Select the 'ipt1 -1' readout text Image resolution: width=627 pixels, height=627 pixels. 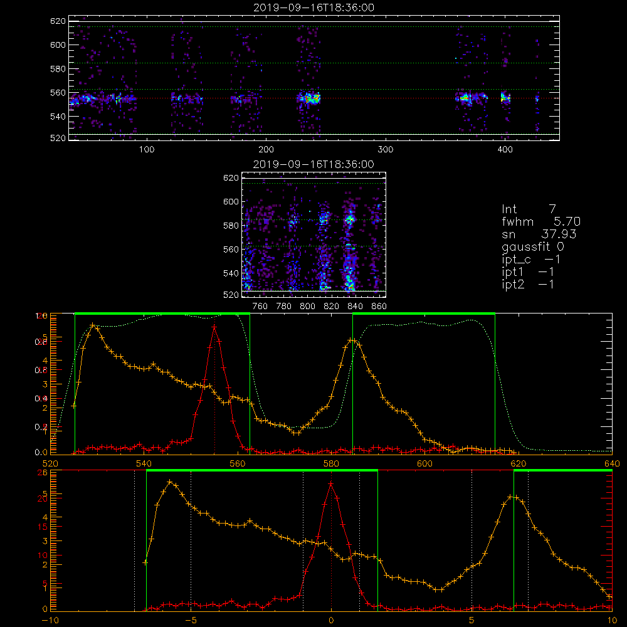coord(528,272)
